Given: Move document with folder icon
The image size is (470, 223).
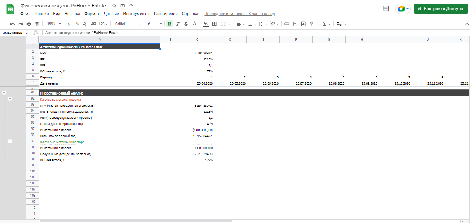Looking at the screenshot, I should [x=123, y=6].
